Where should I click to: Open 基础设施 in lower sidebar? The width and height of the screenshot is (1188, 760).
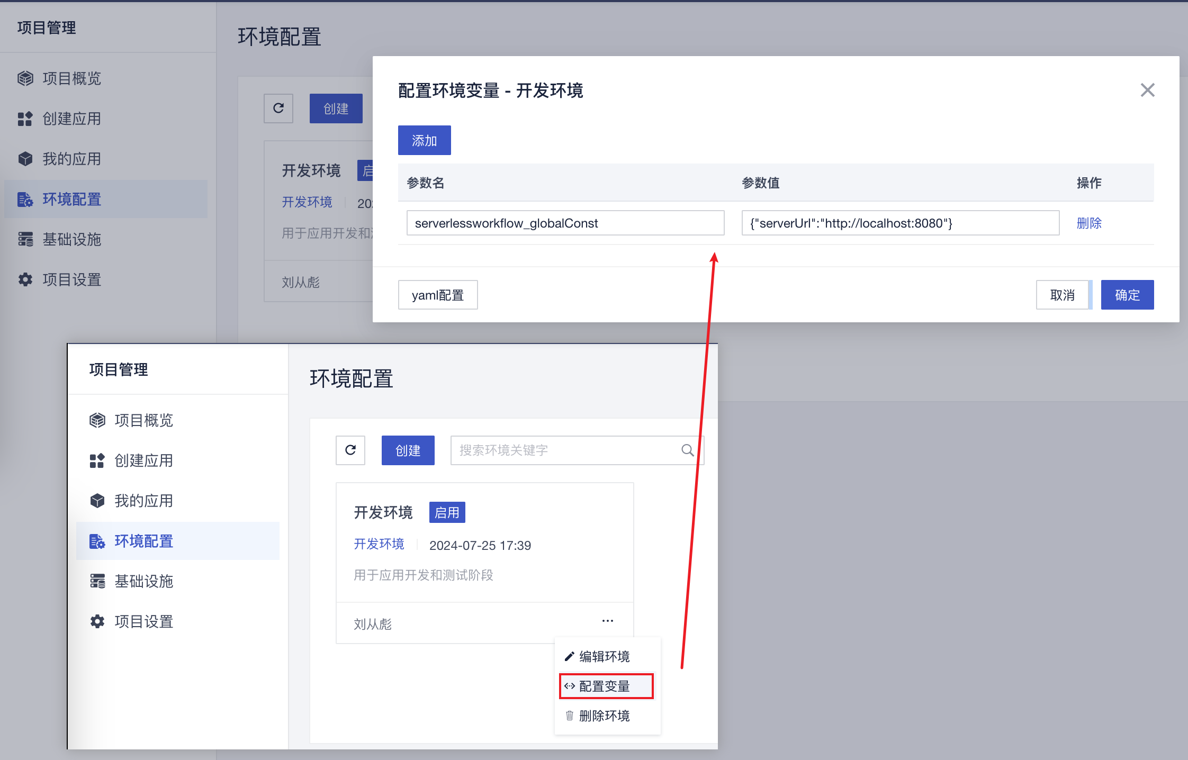point(143,581)
